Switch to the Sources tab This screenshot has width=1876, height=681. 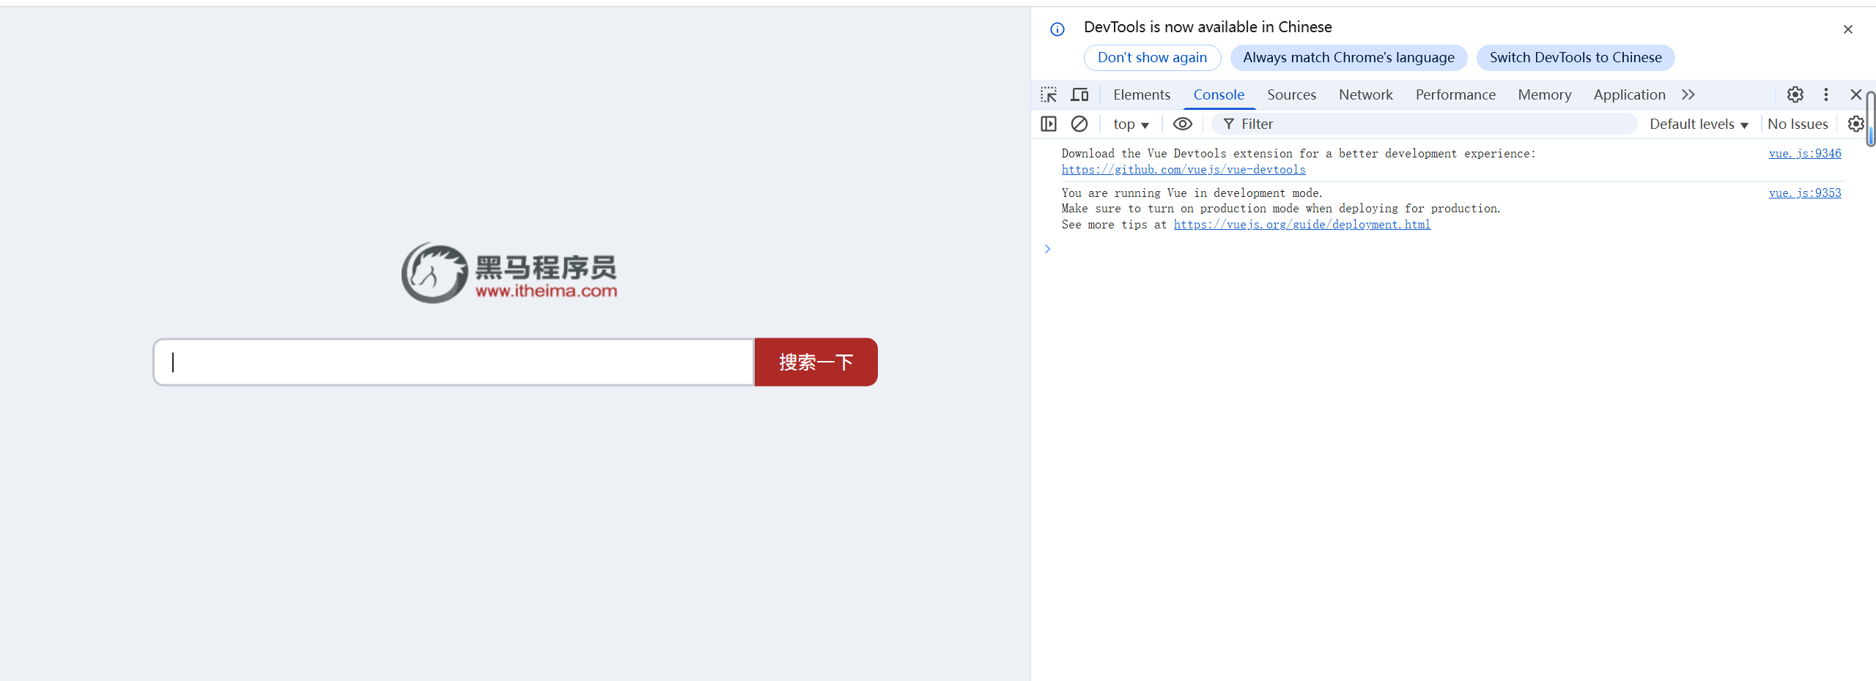click(x=1291, y=94)
